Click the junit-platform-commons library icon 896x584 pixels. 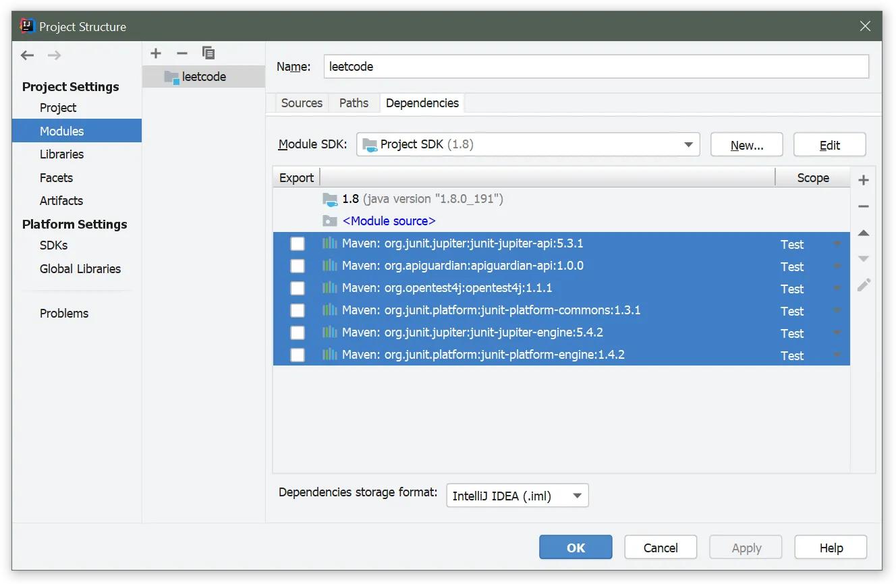point(329,310)
